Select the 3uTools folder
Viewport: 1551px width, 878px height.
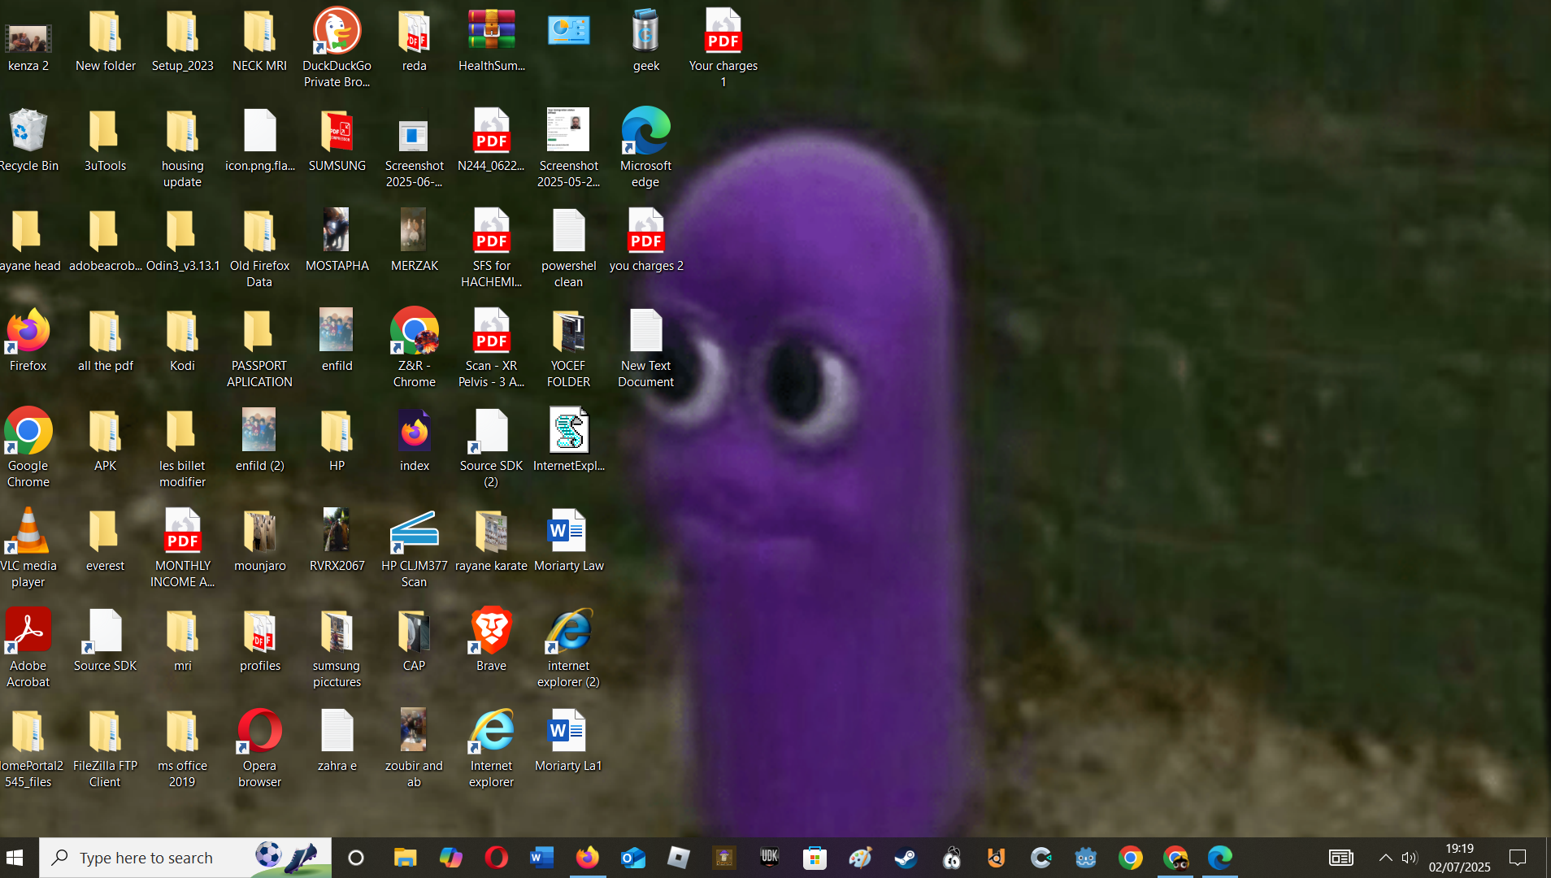click(105, 141)
